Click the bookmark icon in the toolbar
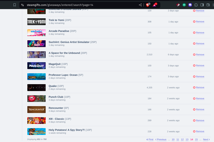The height and width of the screenshot is (142, 214). coord(14,5)
